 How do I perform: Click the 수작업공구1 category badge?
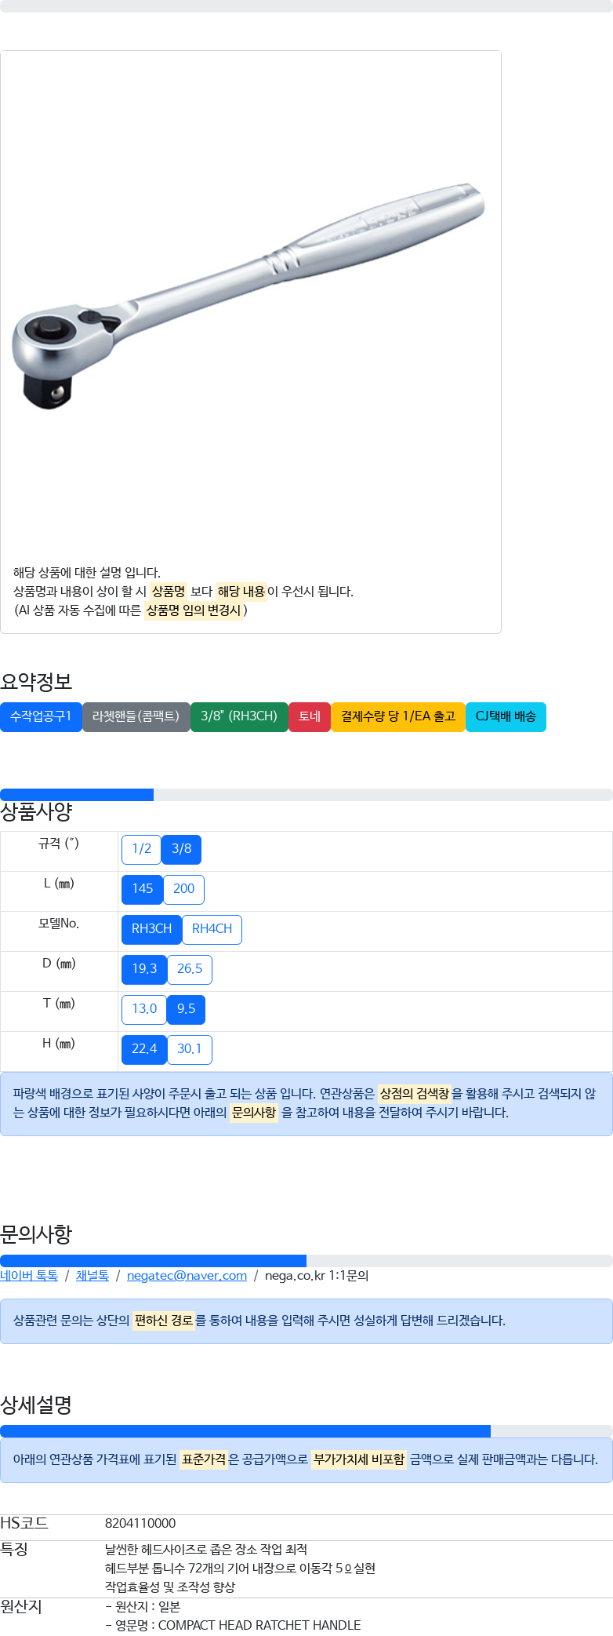(41, 716)
